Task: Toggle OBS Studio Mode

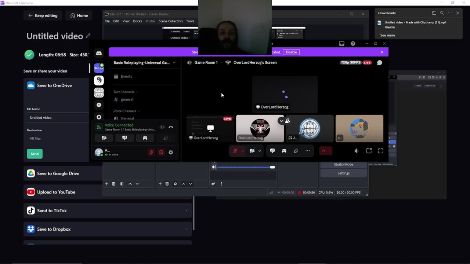Action: pos(343,164)
